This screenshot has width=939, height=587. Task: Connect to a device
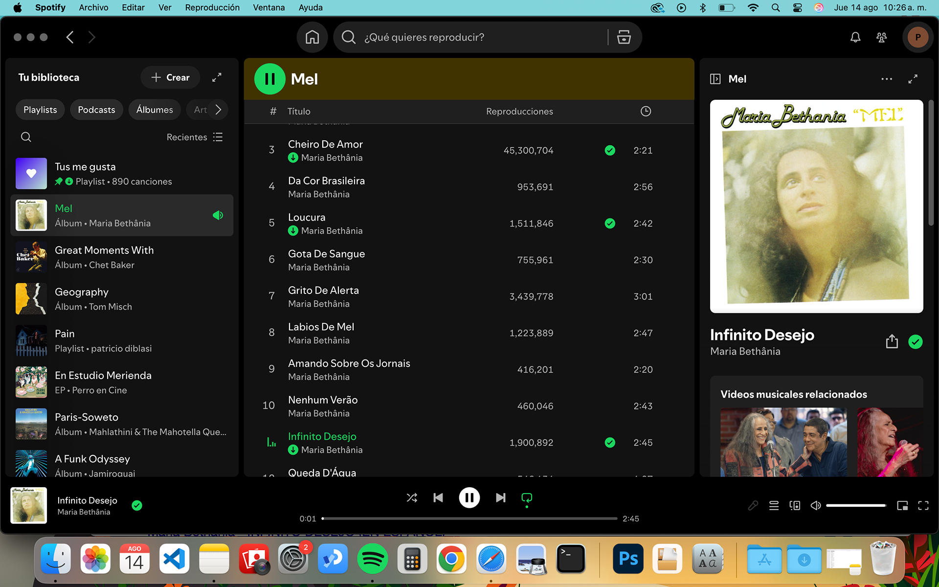(795, 505)
